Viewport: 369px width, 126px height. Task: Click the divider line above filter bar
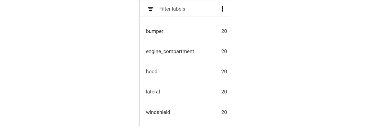[185, 1]
